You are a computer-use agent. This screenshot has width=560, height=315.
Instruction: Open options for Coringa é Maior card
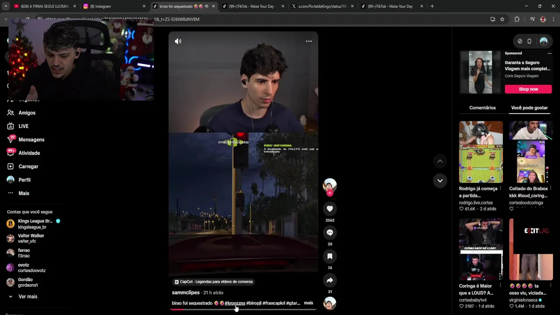(x=500, y=286)
